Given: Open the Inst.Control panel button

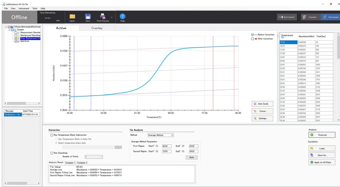Looking at the screenshot, I should [x=287, y=17].
